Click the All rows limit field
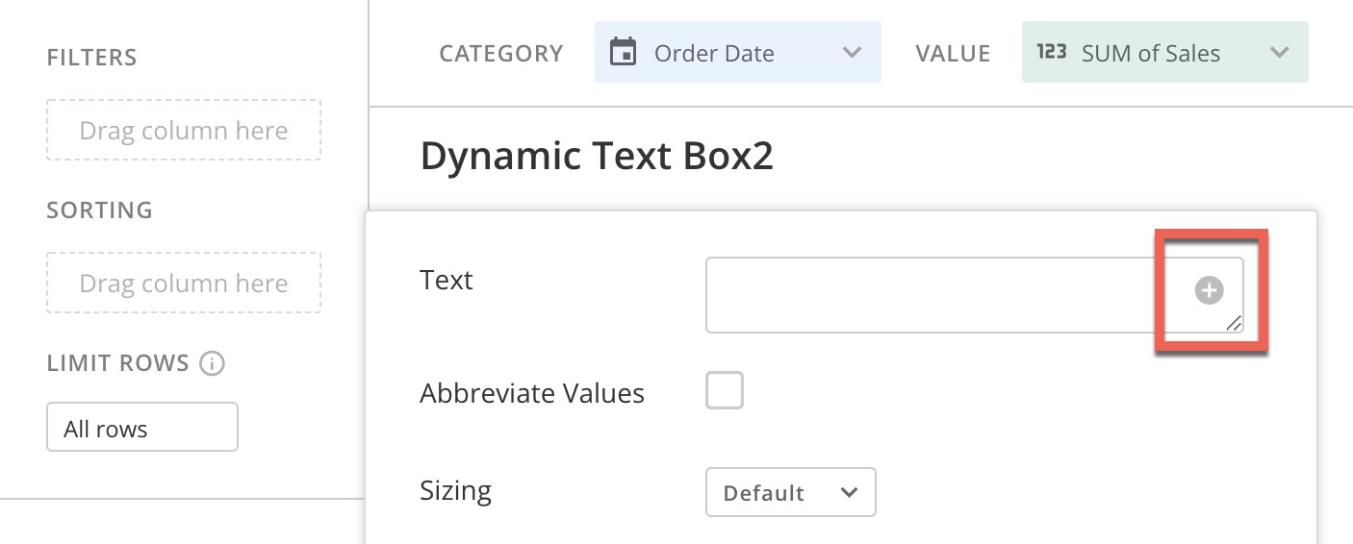 [142, 427]
